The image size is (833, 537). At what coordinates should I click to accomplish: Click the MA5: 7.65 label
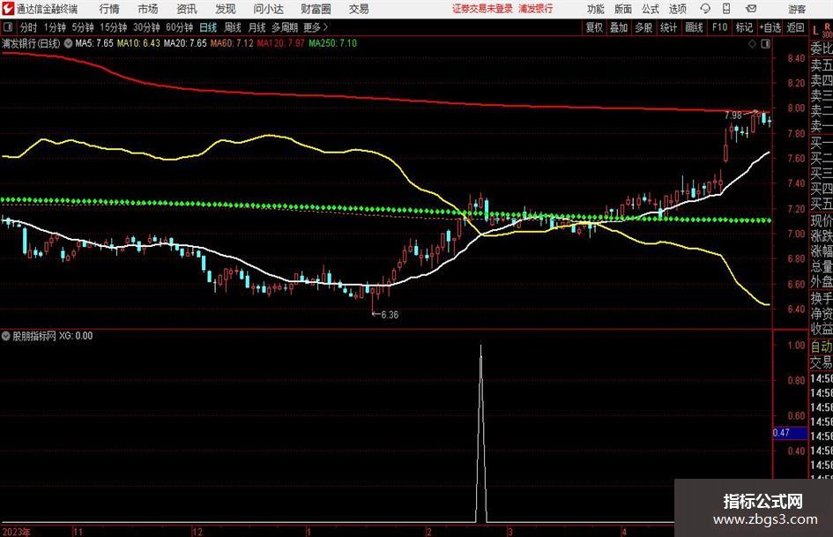click(x=94, y=43)
